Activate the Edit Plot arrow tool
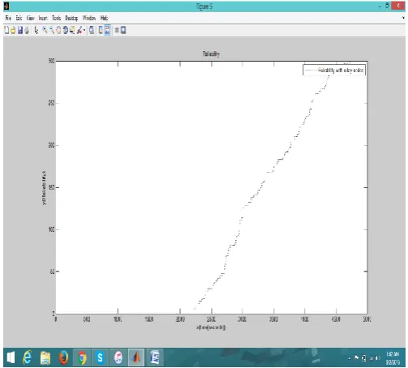The height and width of the screenshot is (368, 408). click(37, 30)
